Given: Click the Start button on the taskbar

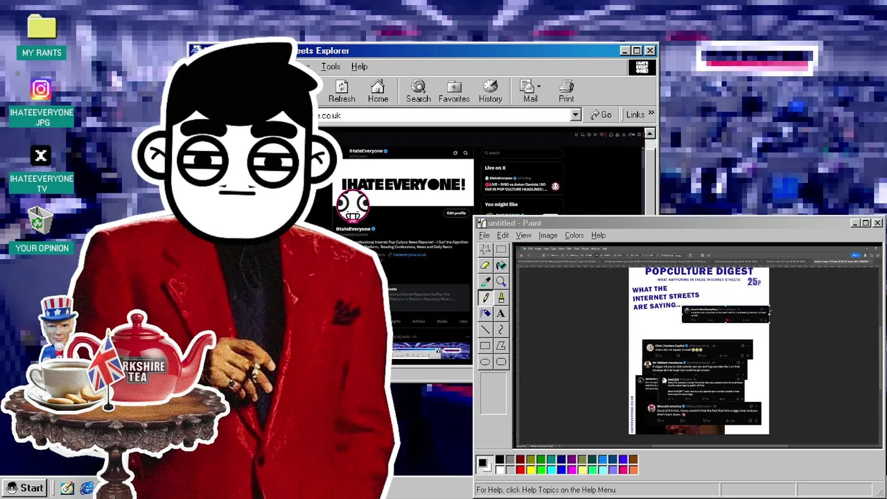Looking at the screenshot, I should coord(26,488).
